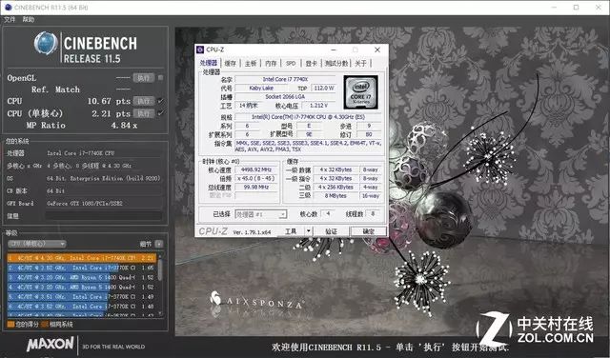
Task: Run the OpenGL benchmark with 执行
Action: 144,78
